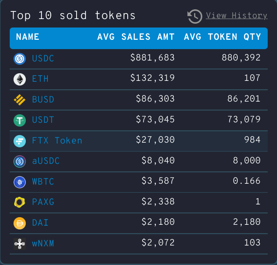
Task: Click the WBTC bitcoin icon
Action: coord(19,182)
